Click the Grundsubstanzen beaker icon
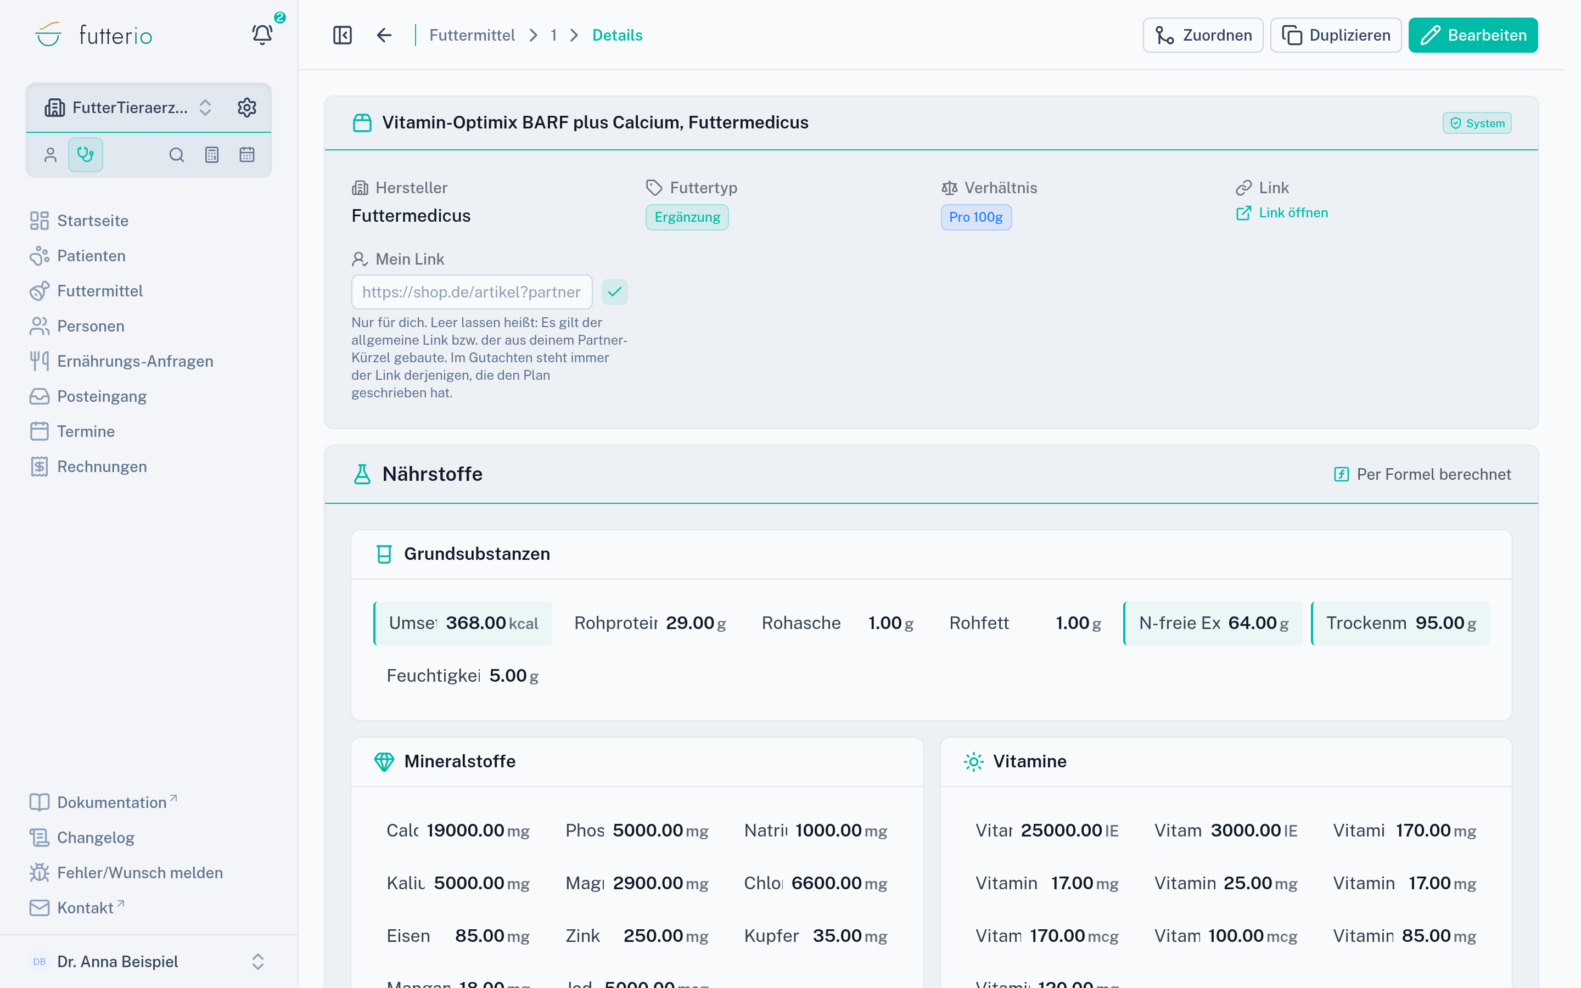This screenshot has width=1581, height=988. point(384,554)
